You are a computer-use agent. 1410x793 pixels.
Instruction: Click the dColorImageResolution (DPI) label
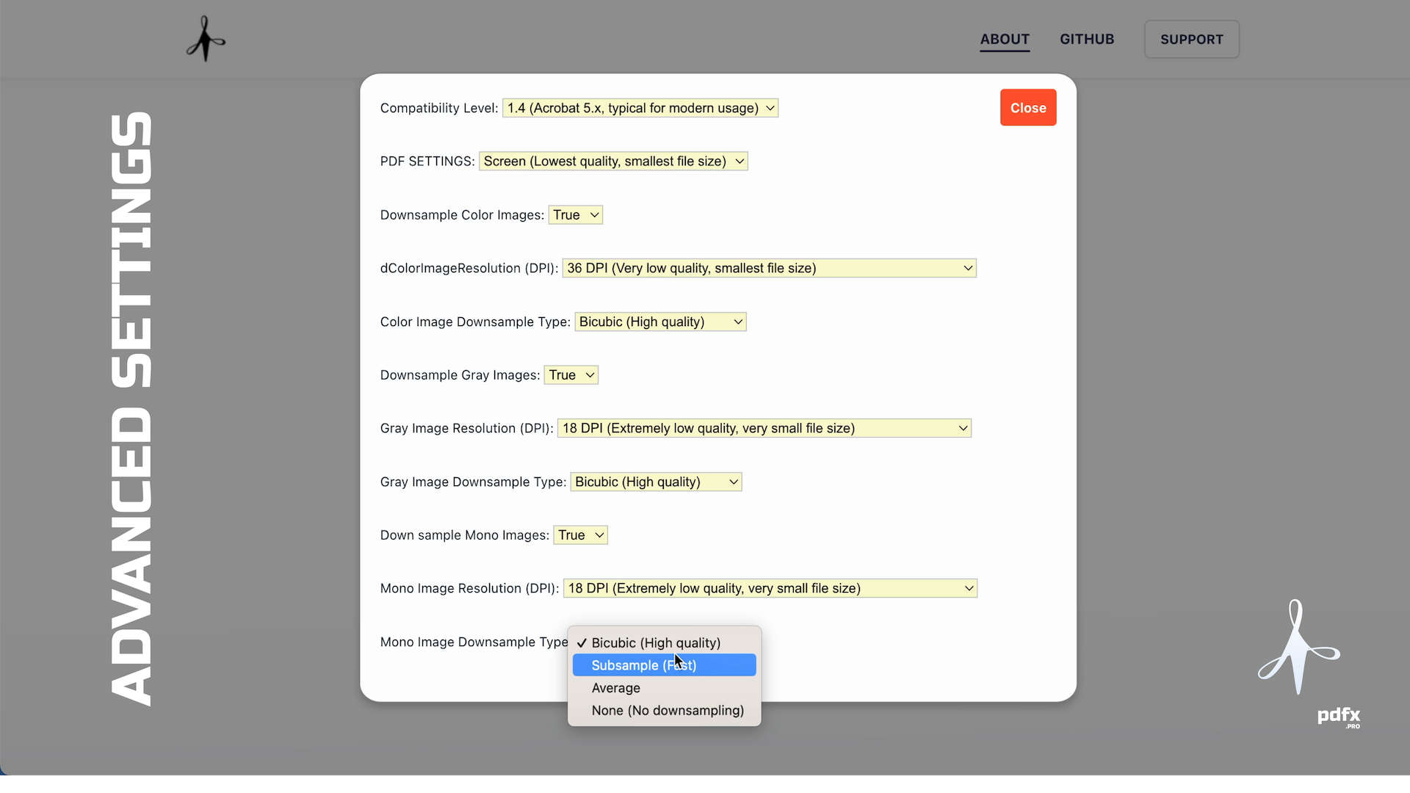click(x=469, y=268)
